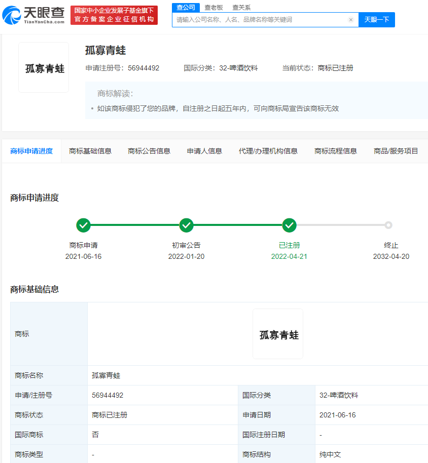Select the 代理/办理机构信息 tab

coord(268,151)
